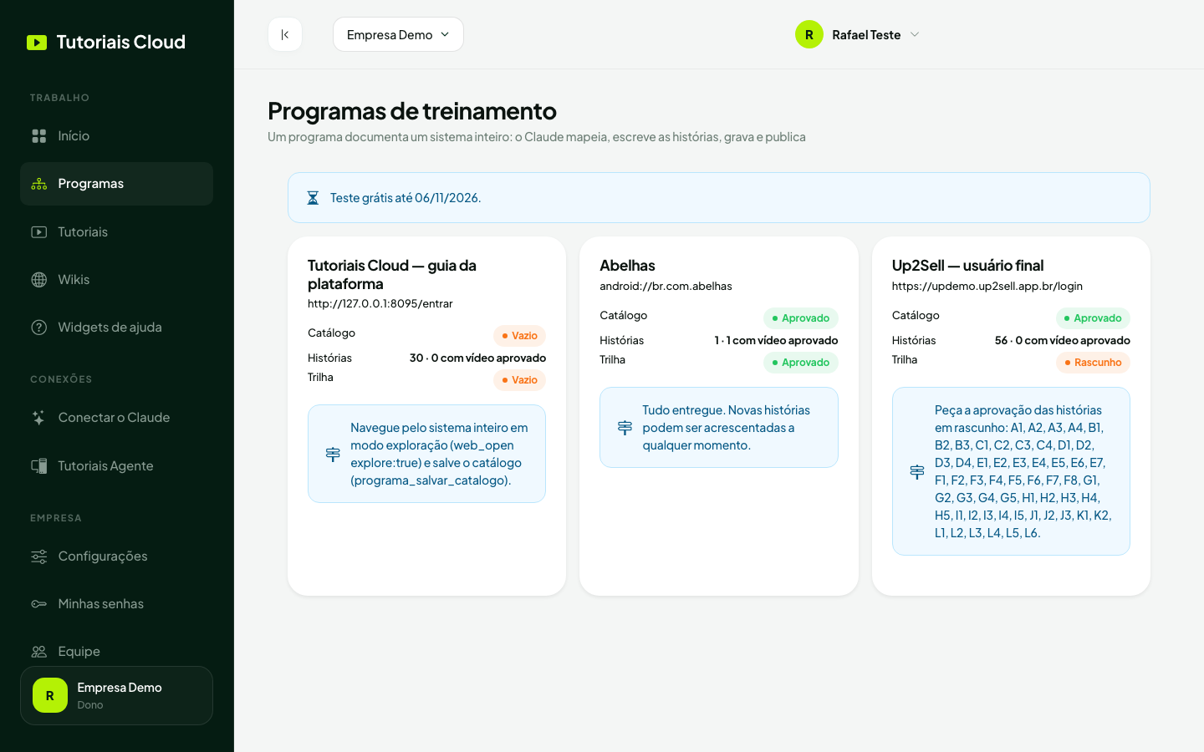1204x752 pixels.
Task: Click signpost icon in Tutoriais Cloud guia card
Action: pos(333,454)
